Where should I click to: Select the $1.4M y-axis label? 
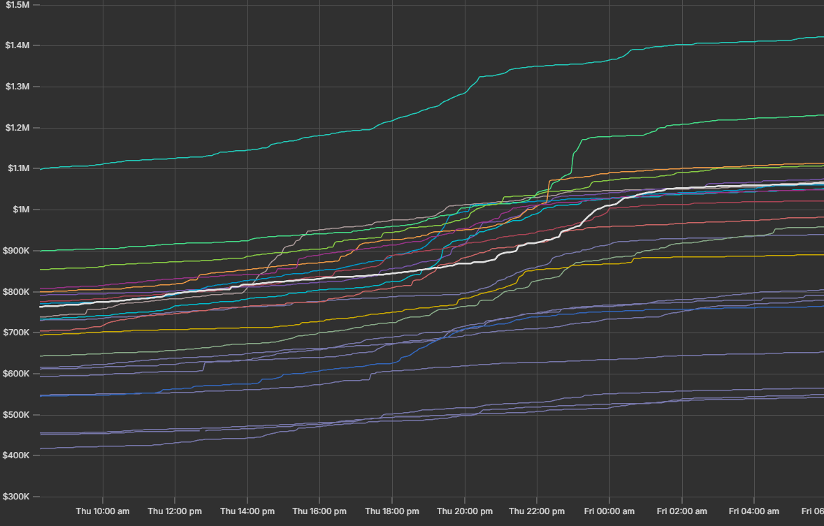click(17, 45)
